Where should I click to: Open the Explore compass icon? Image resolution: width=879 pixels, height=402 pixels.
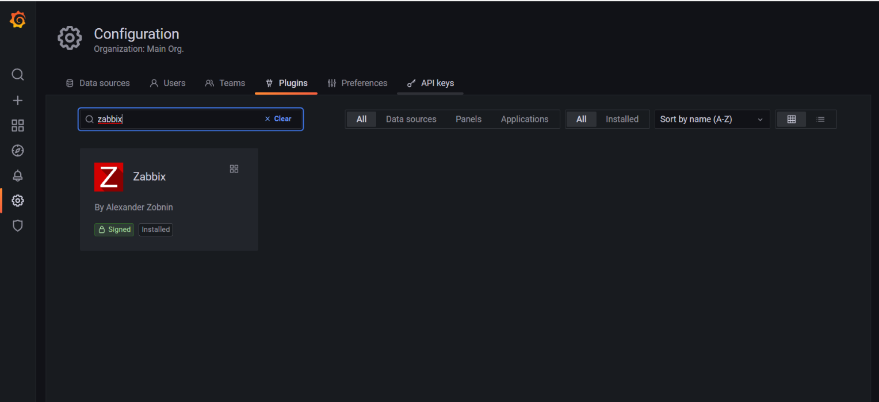[18, 151]
